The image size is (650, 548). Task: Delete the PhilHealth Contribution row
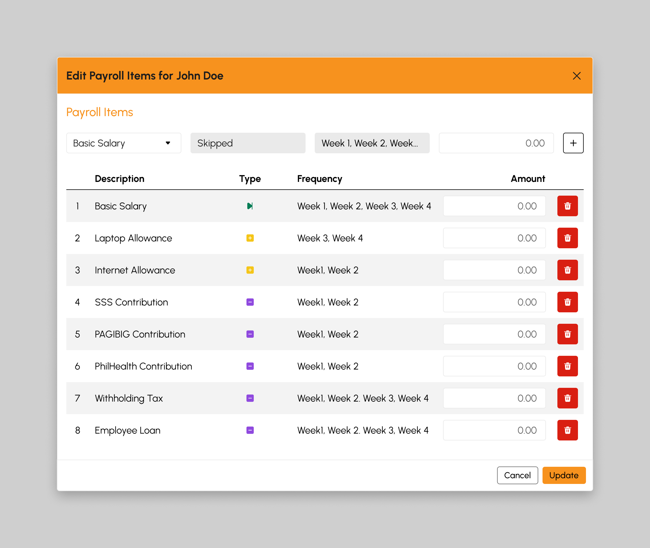tap(567, 366)
